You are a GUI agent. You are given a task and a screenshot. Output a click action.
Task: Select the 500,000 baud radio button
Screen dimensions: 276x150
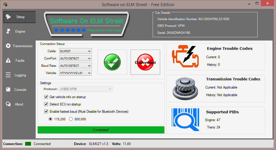pos(71,119)
